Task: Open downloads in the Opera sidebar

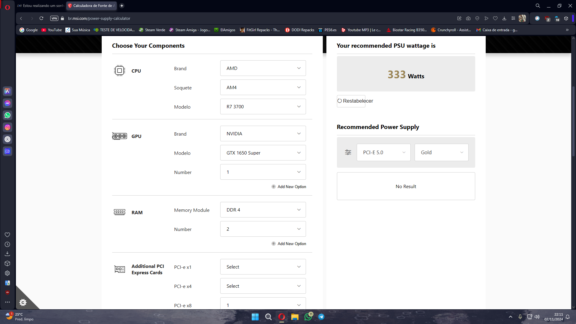Action: coord(7,254)
